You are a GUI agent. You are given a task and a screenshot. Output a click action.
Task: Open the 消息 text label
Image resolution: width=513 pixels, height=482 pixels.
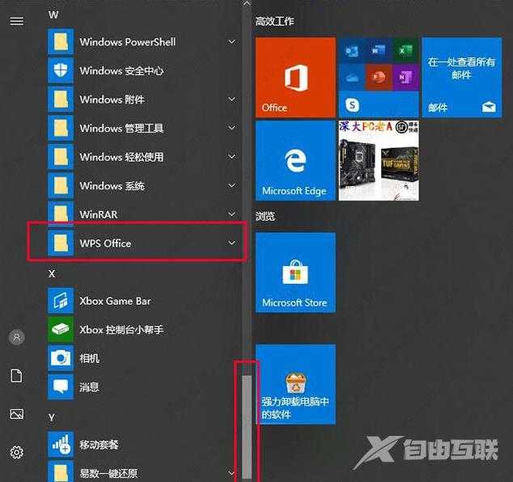[89, 387]
